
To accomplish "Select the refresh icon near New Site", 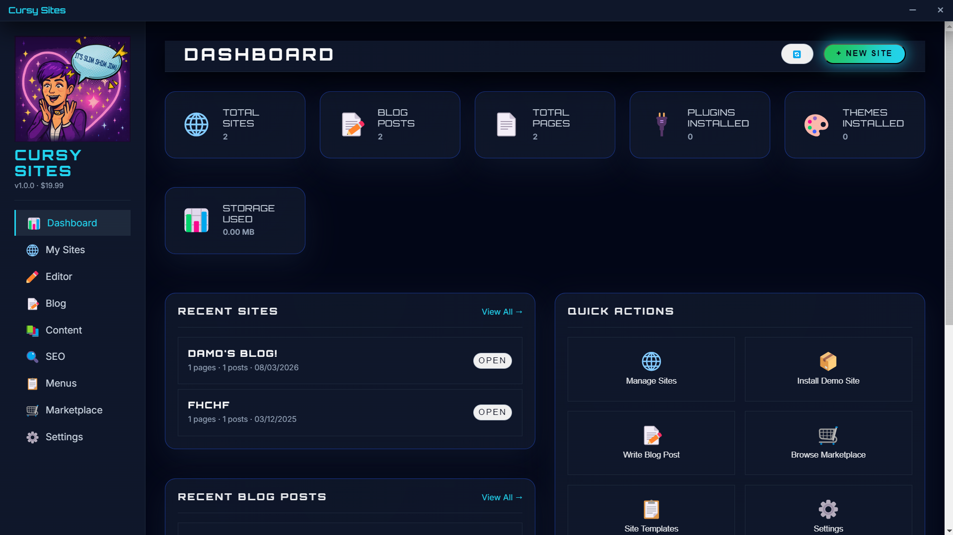I will (797, 54).
